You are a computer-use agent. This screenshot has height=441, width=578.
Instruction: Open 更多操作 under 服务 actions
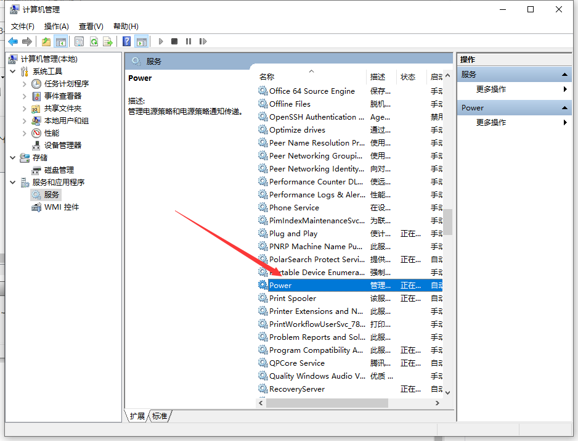click(x=491, y=89)
